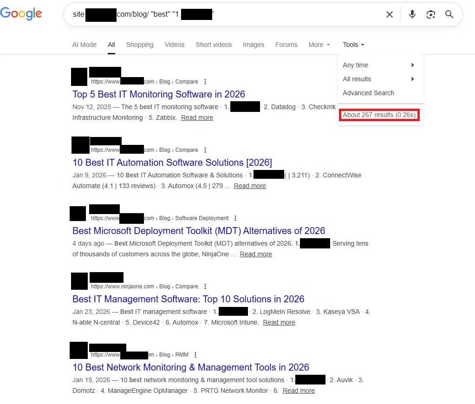Open options menu for IT Monitoring result
The height and width of the screenshot is (404, 475).
pyautogui.click(x=205, y=82)
